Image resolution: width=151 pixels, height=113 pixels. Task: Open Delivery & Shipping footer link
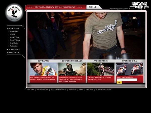[x=58, y=90]
